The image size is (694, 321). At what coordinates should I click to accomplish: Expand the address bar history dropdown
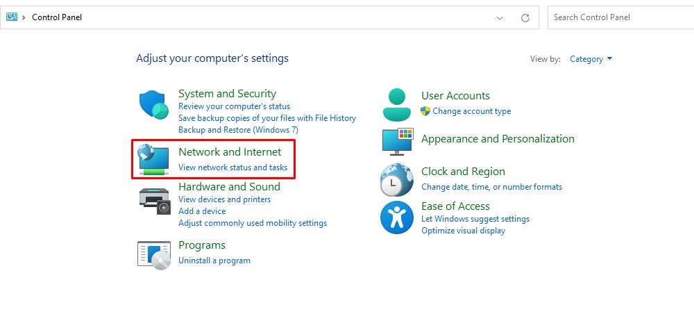(x=500, y=17)
